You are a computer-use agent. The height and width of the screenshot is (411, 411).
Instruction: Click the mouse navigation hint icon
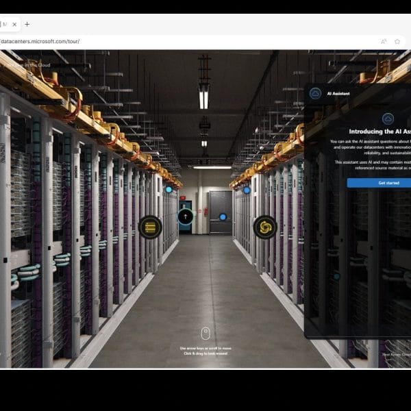(x=206, y=334)
